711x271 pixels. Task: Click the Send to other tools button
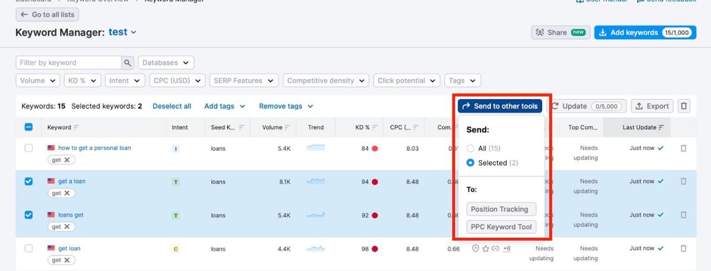coord(500,106)
